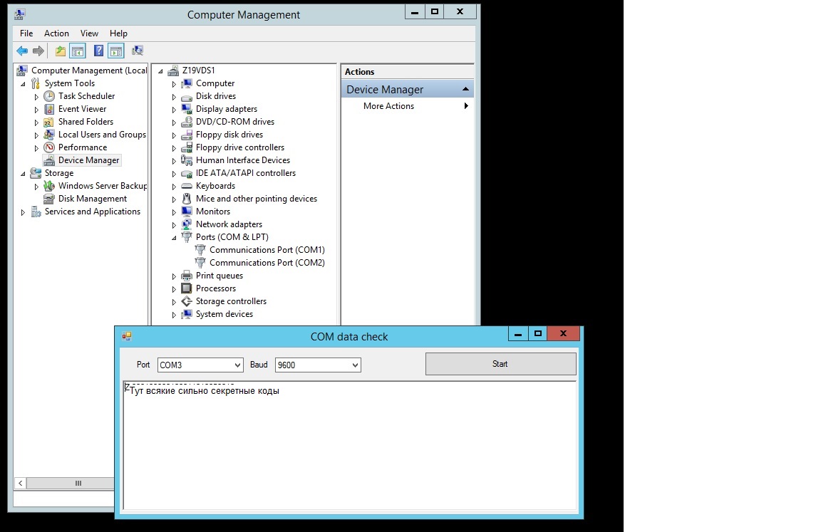
Task: Open the View menu
Action: (x=89, y=33)
